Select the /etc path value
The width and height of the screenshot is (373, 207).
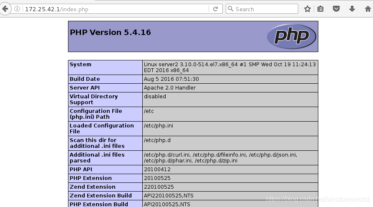(x=149, y=111)
